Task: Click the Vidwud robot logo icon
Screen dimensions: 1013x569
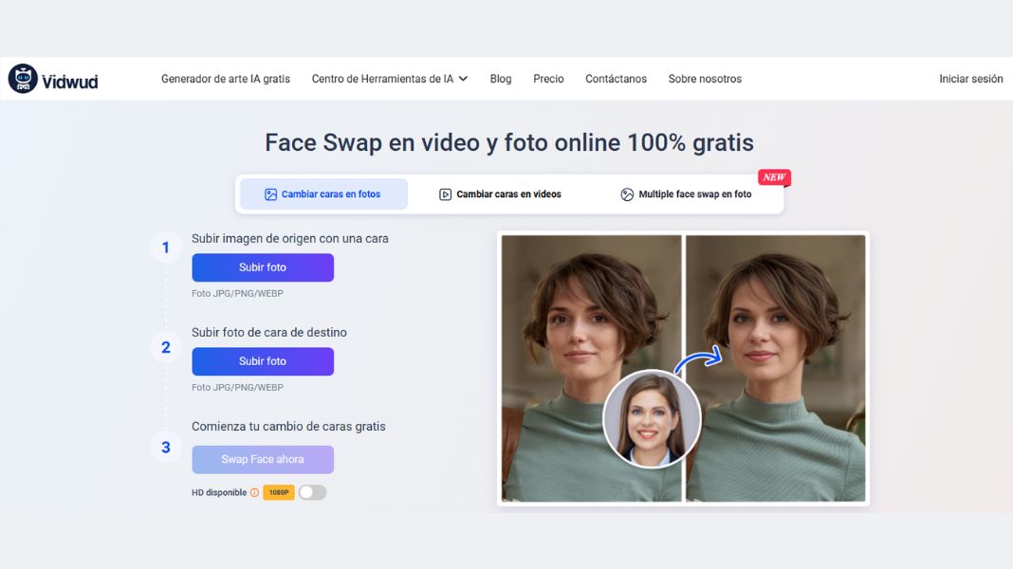Action: (23, 79)
